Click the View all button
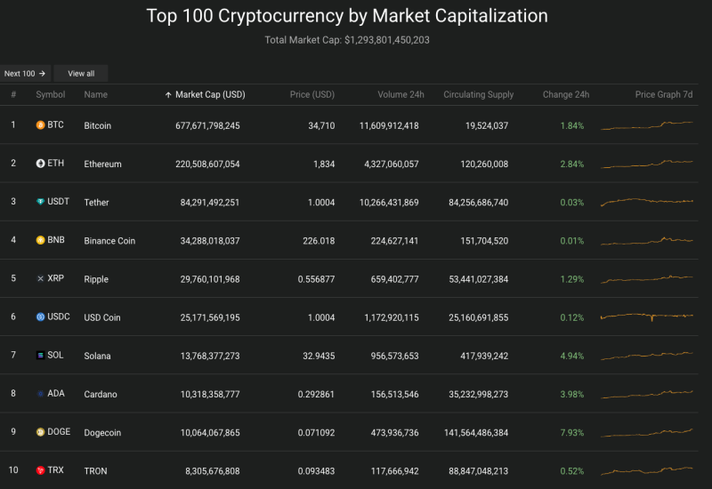Screen dimensions: 712x489 click(x=81, y=74)
